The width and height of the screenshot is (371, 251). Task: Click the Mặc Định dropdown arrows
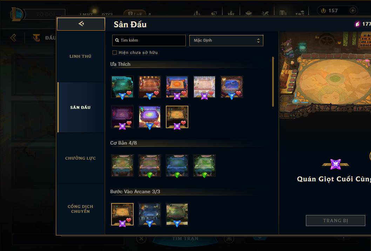click(258, 40)
